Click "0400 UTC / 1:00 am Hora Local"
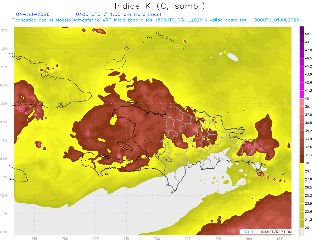The image size is (314, 242). [119, 14]
